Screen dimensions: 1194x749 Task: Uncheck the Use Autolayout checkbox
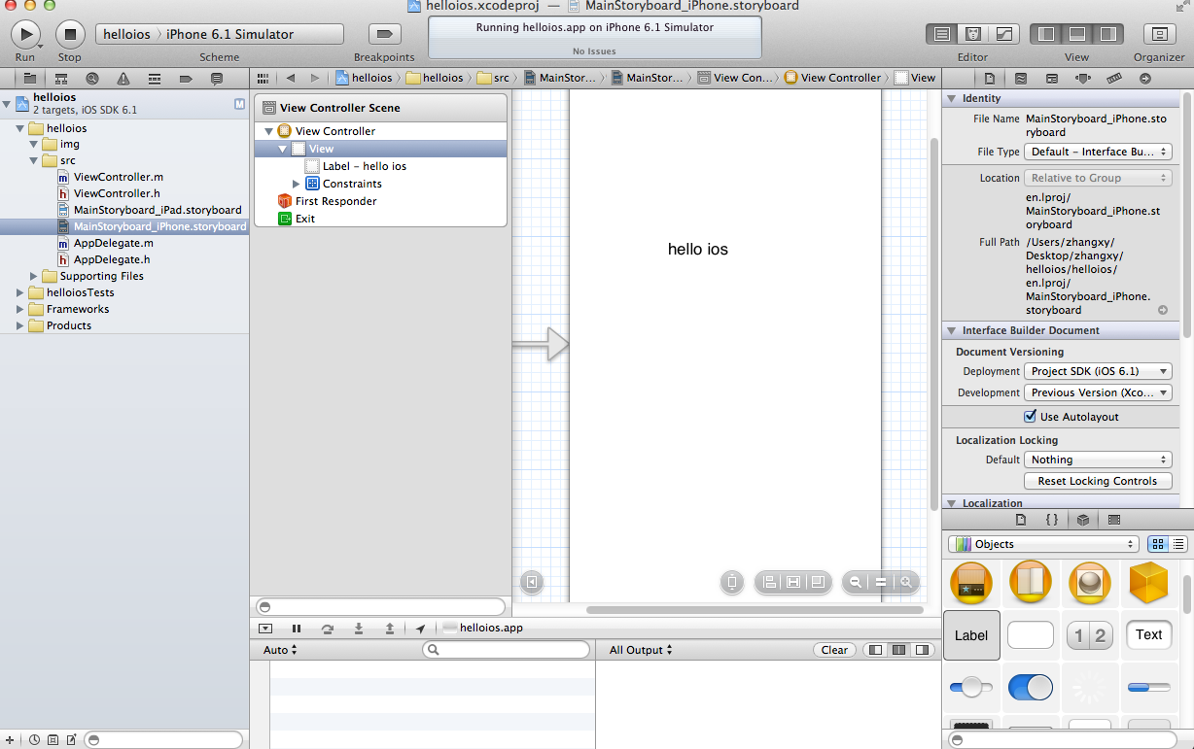click(x=1031, y=416)
